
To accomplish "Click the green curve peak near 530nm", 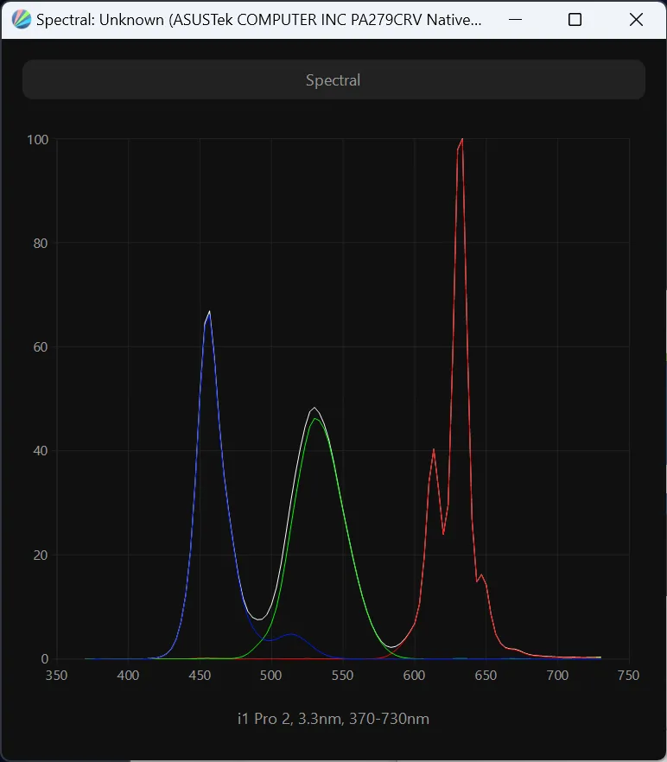I will [x=315, y=419].
